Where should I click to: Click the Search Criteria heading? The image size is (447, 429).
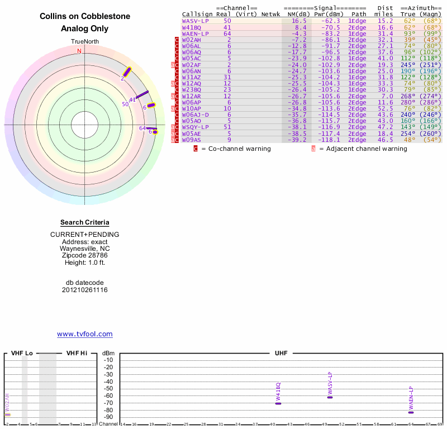click(x=85, y=222)
